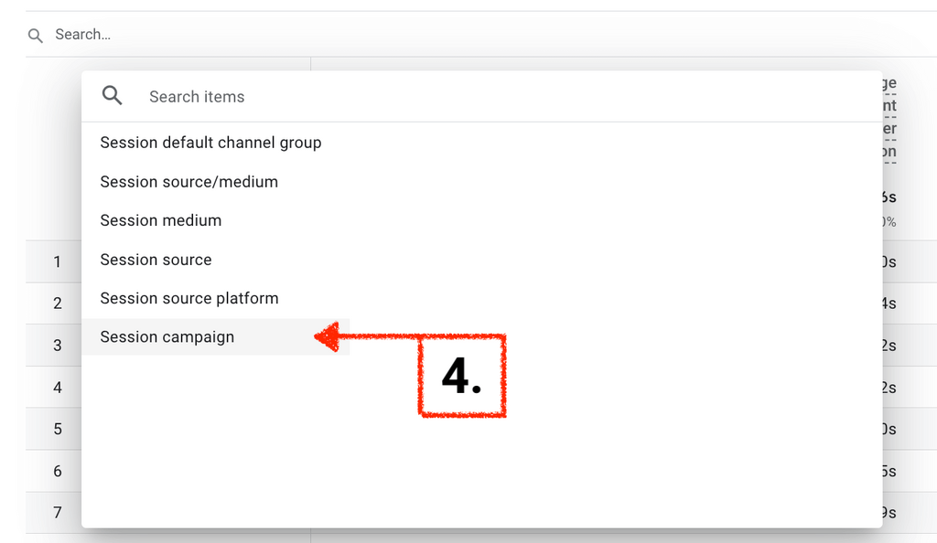The height and width of the screenshot is (543, 937).
Task: Click the duration value ending in 9s
Action: coord(889,513)
